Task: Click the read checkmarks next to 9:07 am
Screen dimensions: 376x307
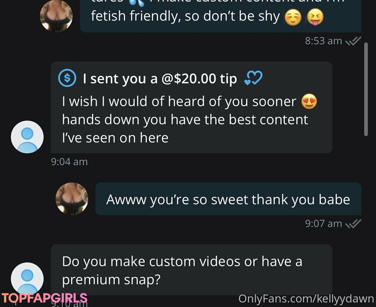Action: (353, 224)
